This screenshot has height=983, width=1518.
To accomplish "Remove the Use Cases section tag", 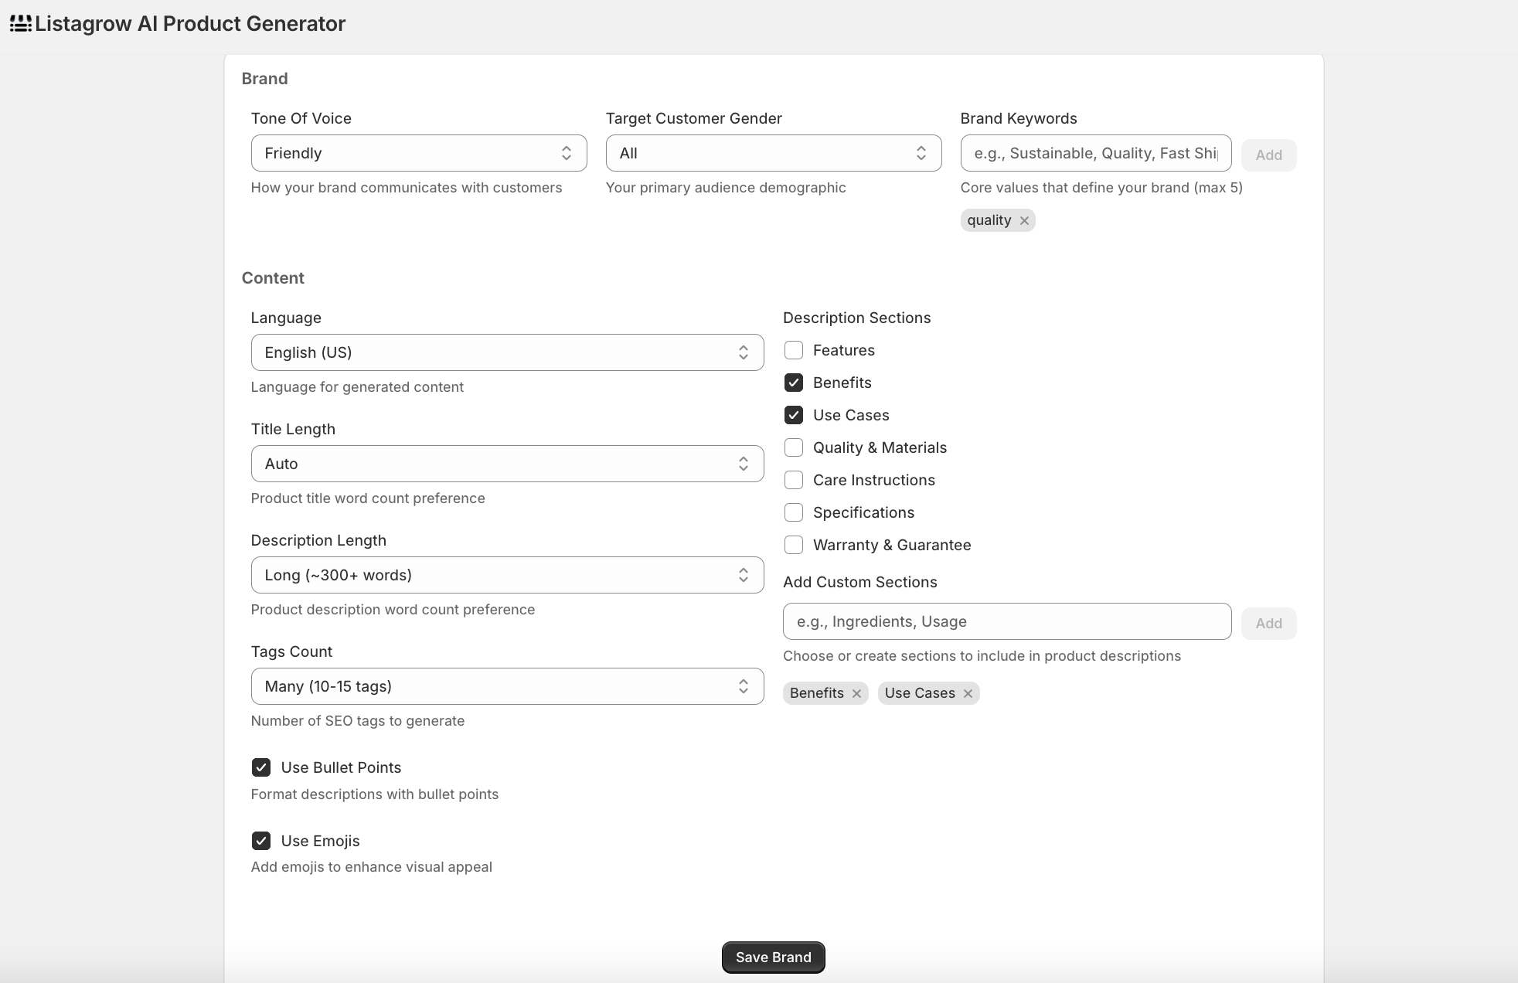I will (968, 694).
